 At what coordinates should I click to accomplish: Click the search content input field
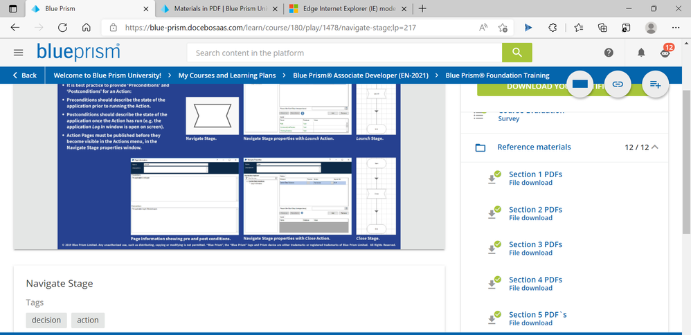point(344,53)
